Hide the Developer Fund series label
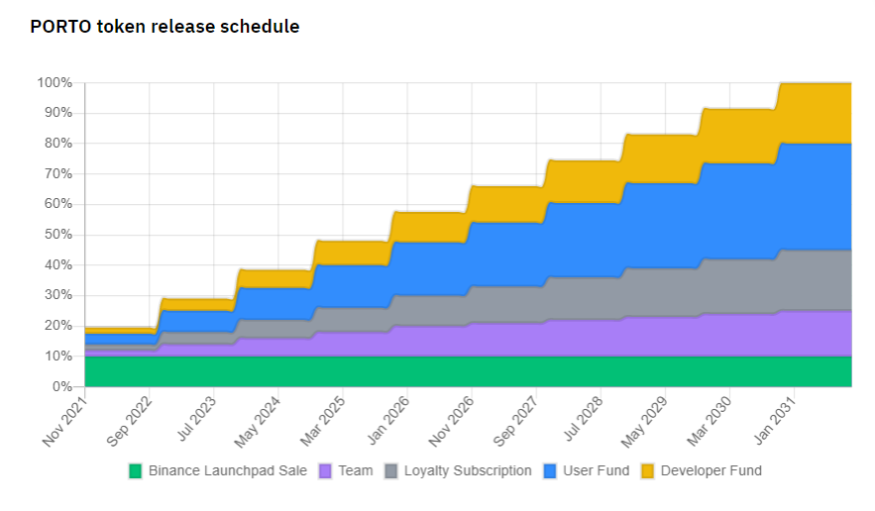Screen dimensions: 875x511 coord(711,470)
